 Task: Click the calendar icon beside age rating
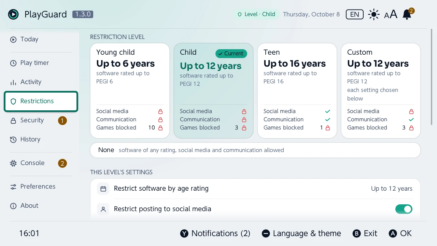(x=103, y=189)
